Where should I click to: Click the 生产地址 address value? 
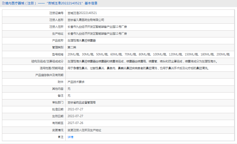(x=97, y=34)
